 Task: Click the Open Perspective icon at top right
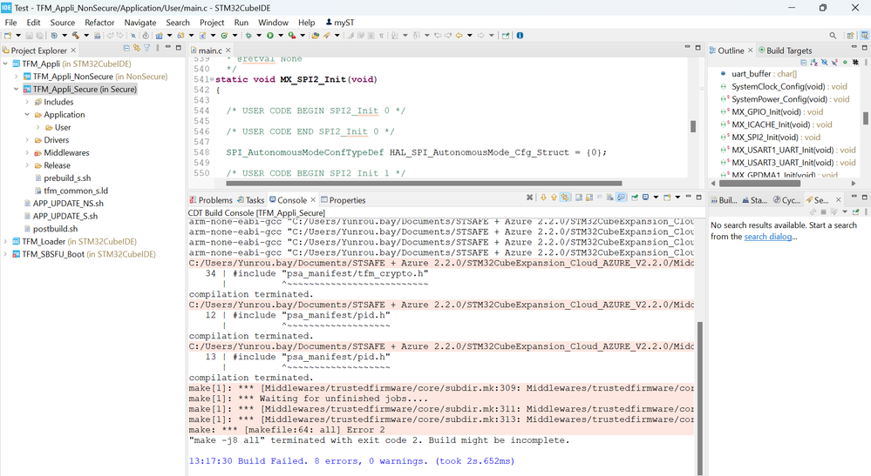click(x=850, y=36)
